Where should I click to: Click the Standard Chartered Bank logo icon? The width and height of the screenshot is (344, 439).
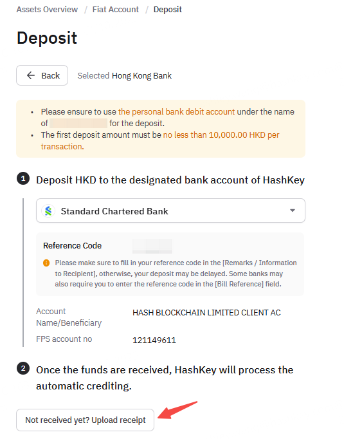pyautogui.click(x=48, y=211)
